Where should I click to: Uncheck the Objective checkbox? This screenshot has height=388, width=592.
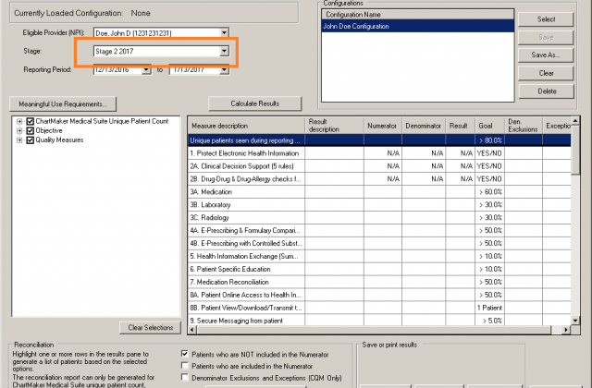tap(31, 131)
